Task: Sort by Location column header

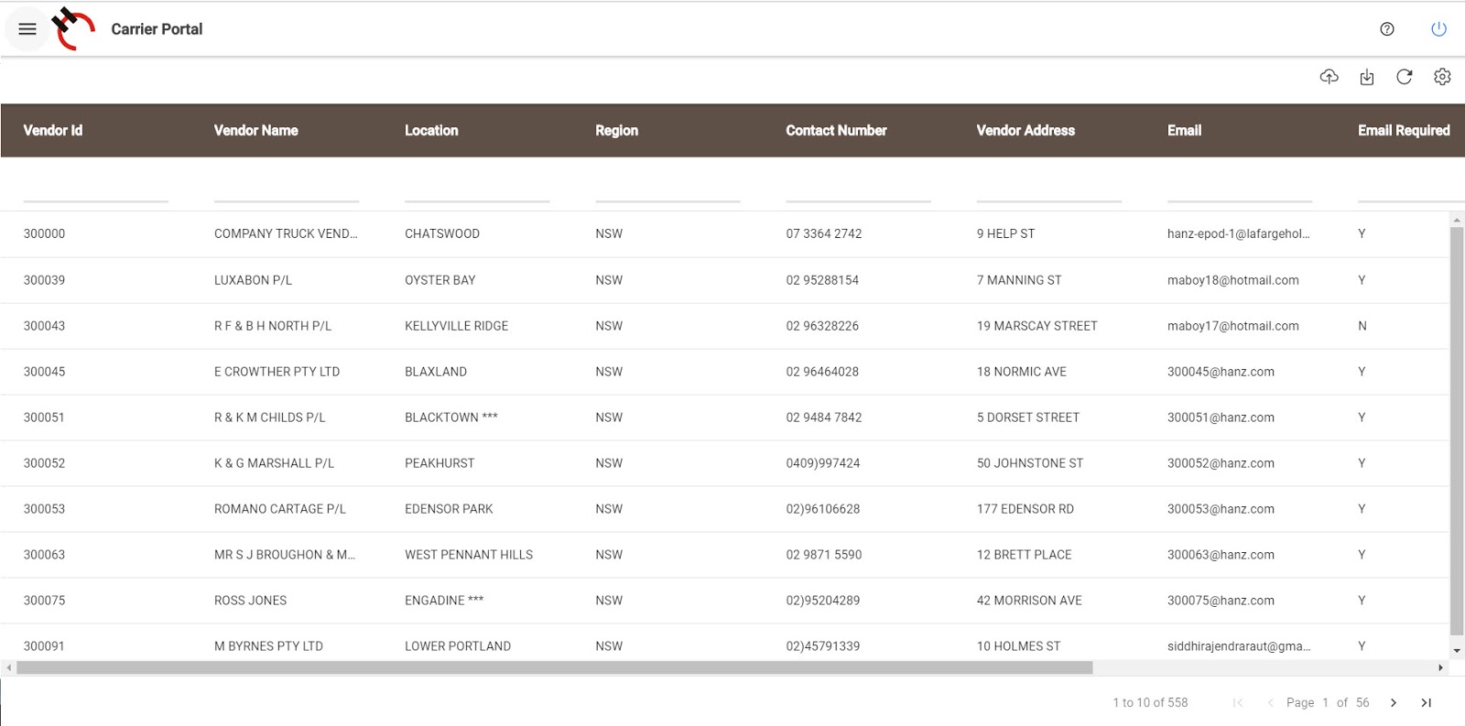Action: (x=431, y=131)
